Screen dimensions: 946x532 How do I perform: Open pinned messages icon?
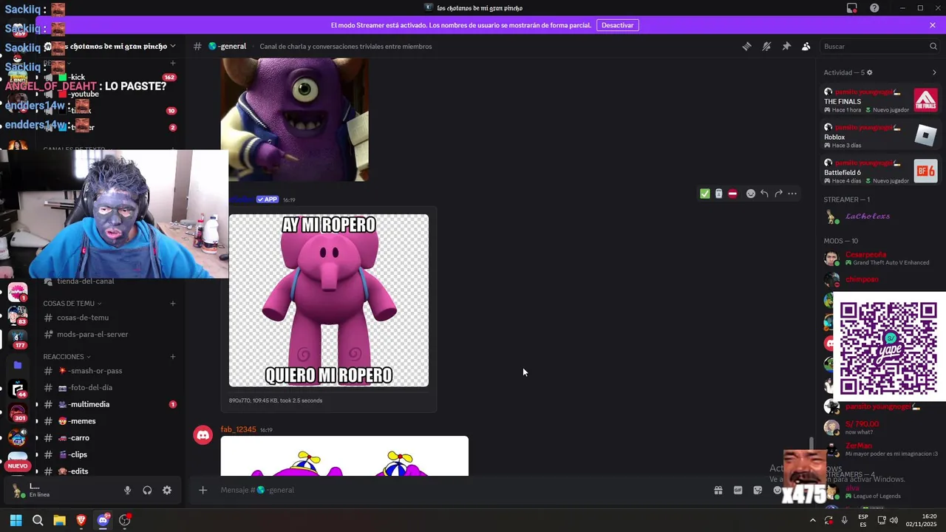click(786, 46)
